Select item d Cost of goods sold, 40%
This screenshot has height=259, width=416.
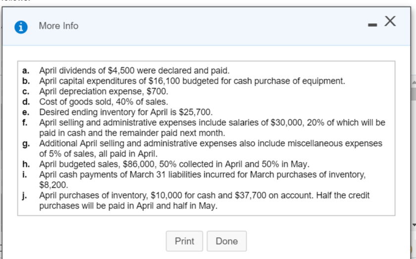coord(104,102)
